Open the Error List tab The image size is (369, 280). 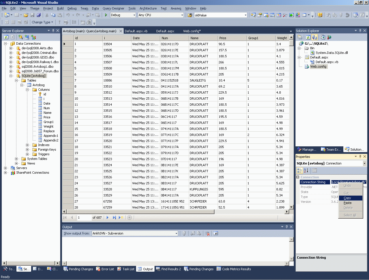click(x=105, y=269)
